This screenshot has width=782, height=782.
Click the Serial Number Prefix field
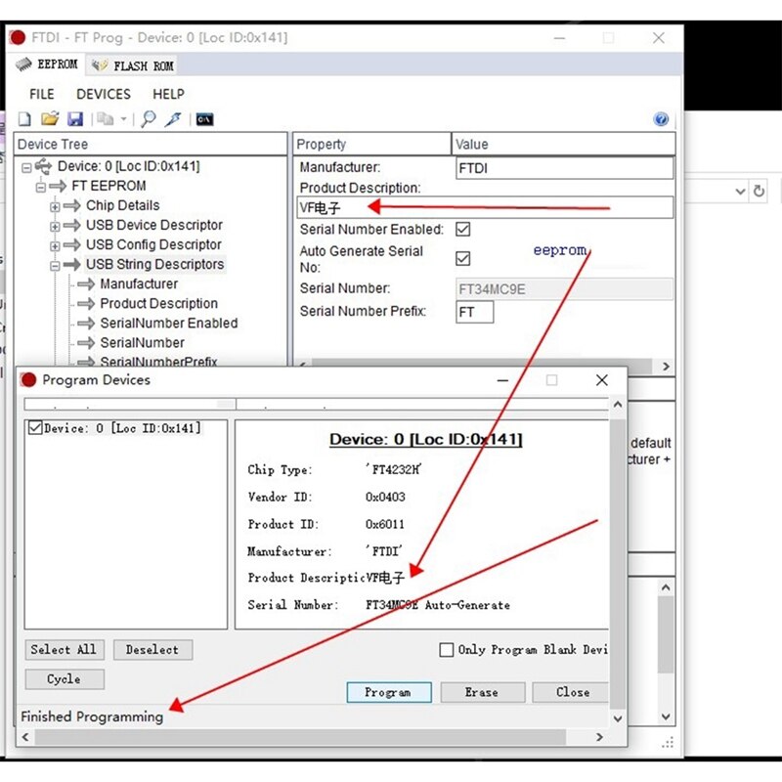coord(474,312)
